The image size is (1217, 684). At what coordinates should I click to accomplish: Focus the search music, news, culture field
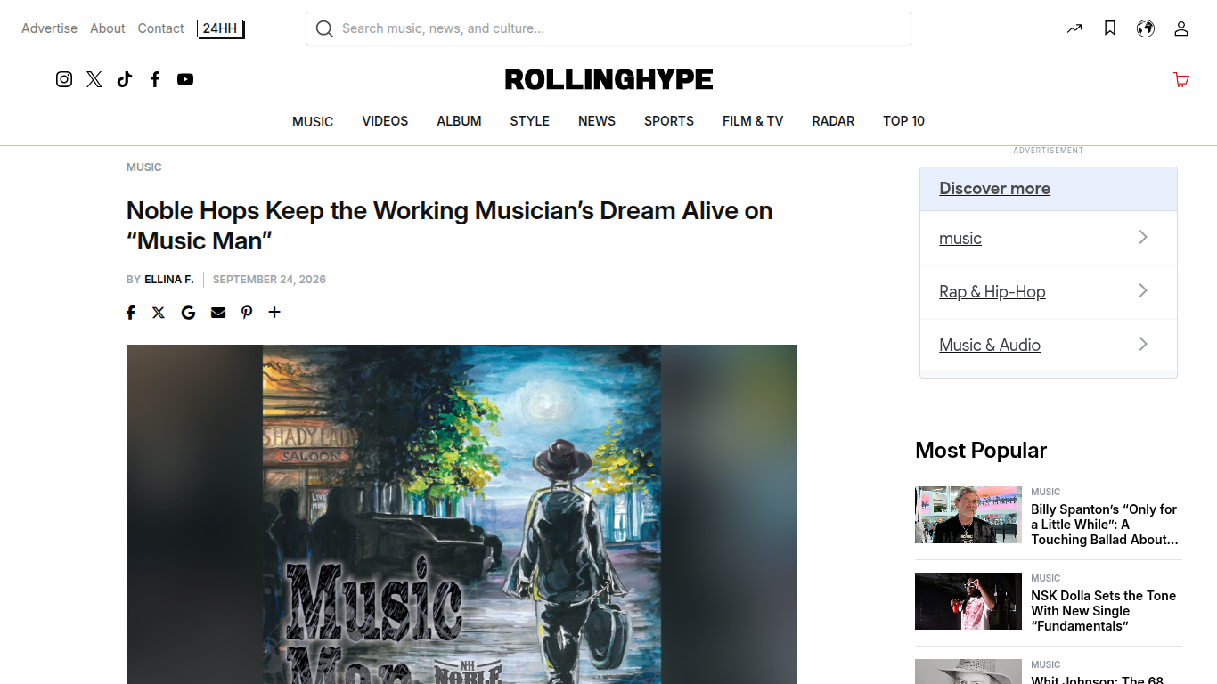point(608,28)
